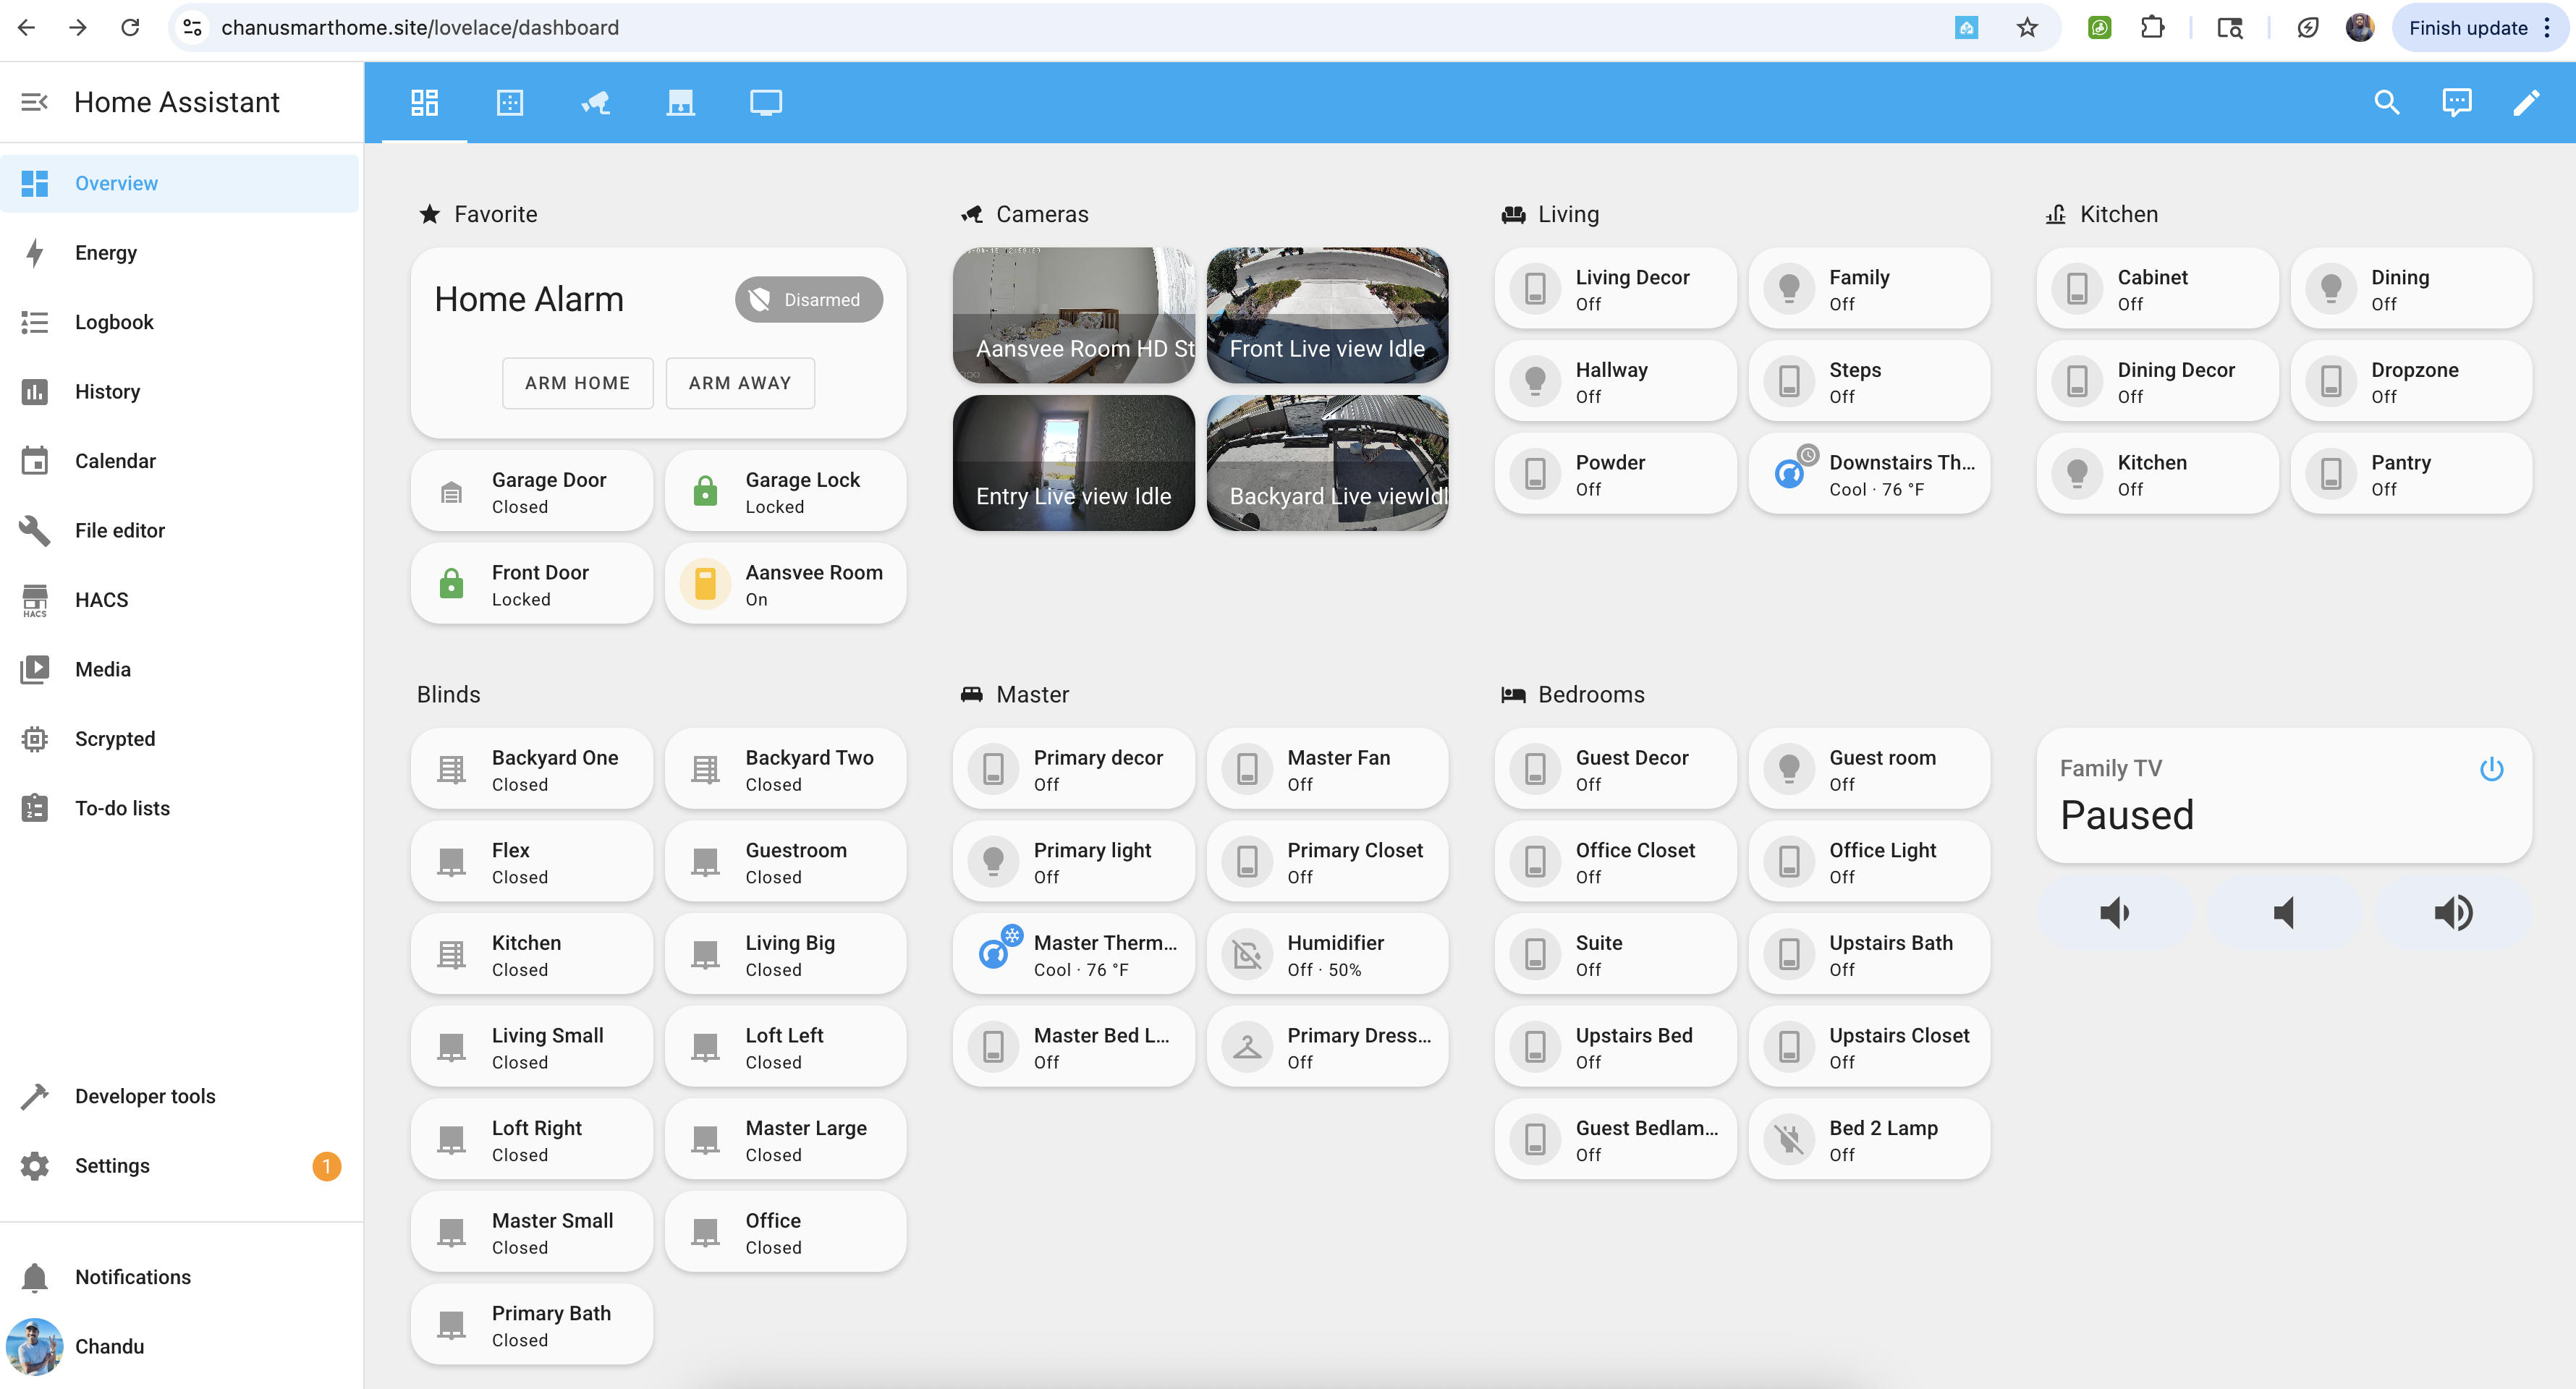2576x1389 pixels.
Task: Click the Bed 2 Lamp plug icon
Action: tap(1789, 1139)
